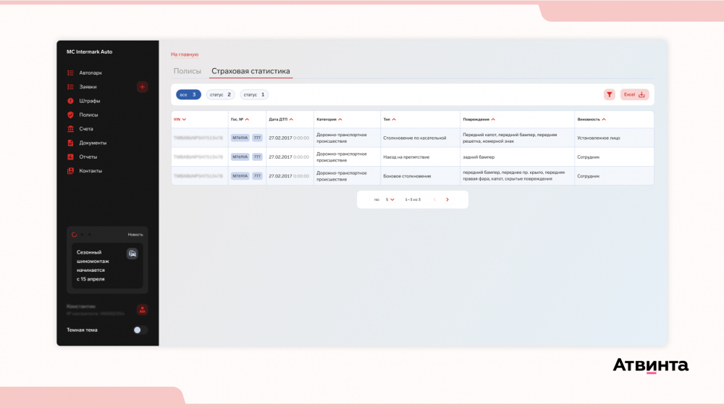Open the Отчеты chart icon
This screenshot has width=724, height=408.
pos(70,157)
